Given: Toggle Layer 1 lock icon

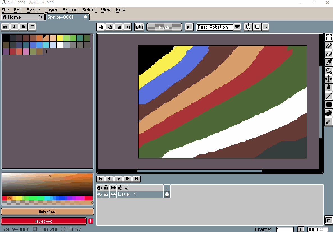Looking at the screenshot, I should 106,194.
